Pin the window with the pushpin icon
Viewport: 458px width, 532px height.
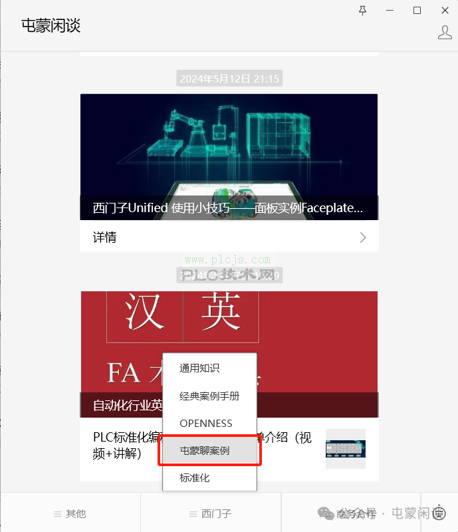[362, 11]
